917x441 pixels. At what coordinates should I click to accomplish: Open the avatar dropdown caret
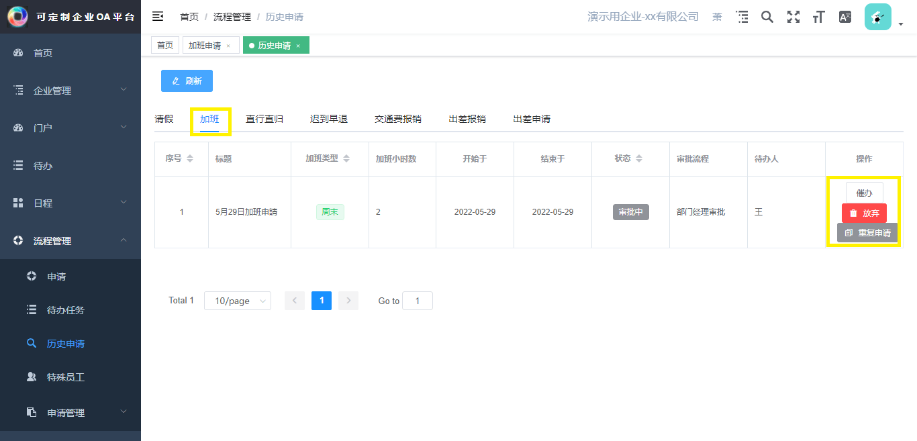click(x=901, y=24)
